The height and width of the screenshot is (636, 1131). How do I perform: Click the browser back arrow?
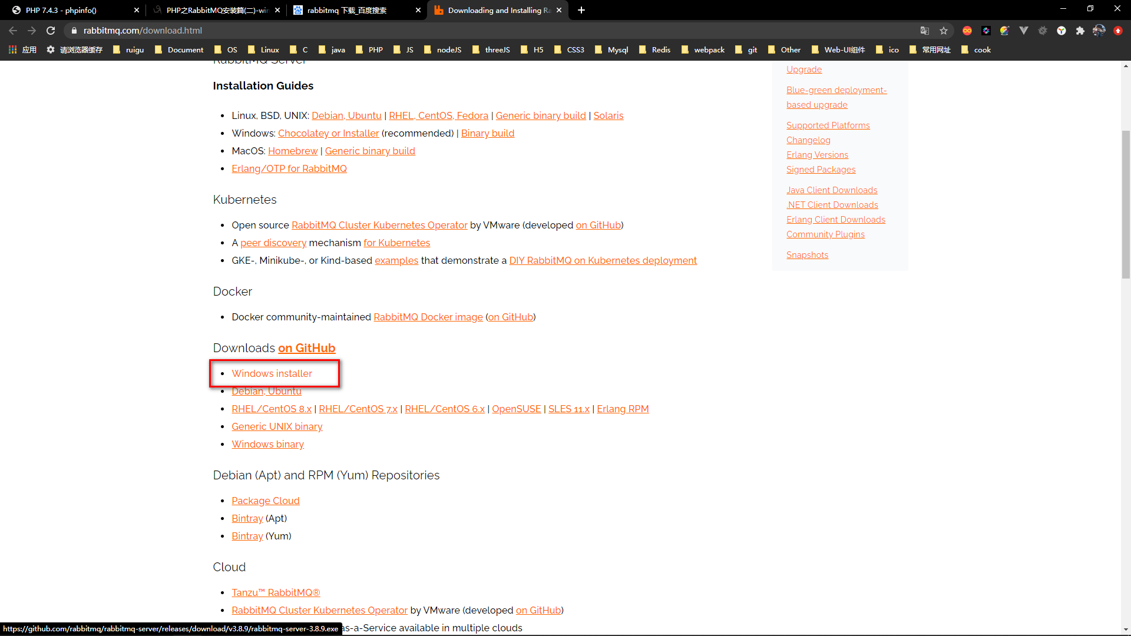pos(13,31)
